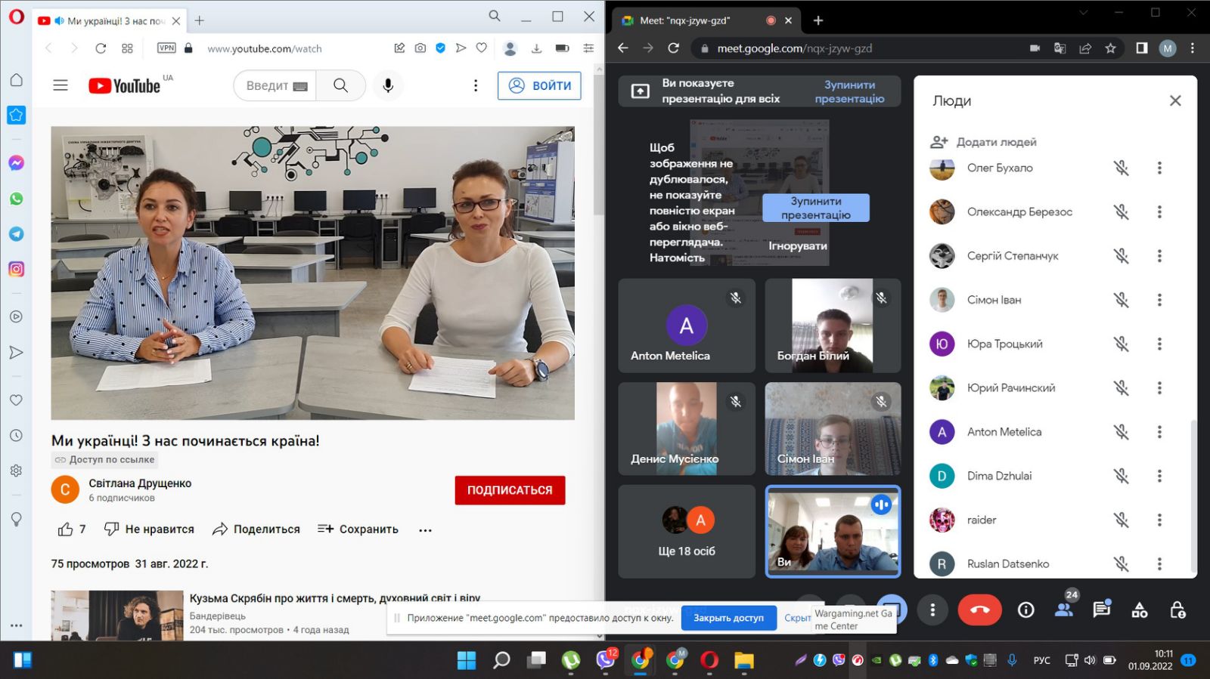Open Meet more options three dots
The image size is (1210, 679).
tap(932, 610)
